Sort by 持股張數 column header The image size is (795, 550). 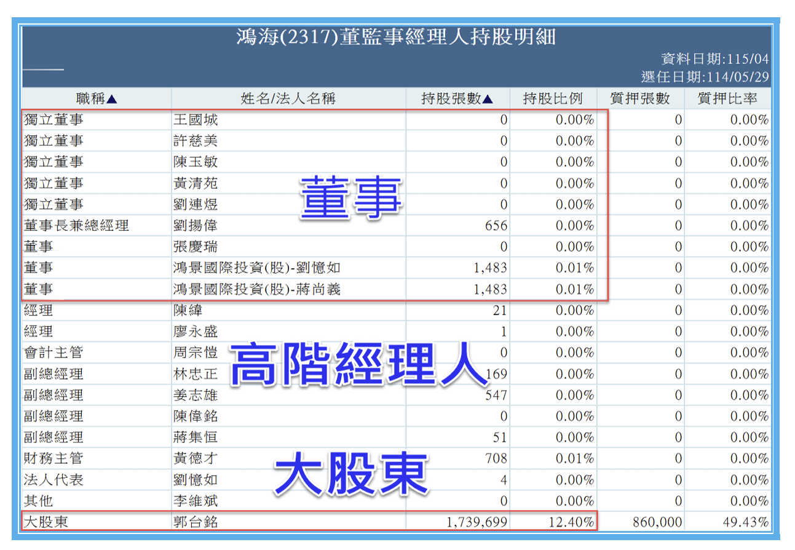457,98
